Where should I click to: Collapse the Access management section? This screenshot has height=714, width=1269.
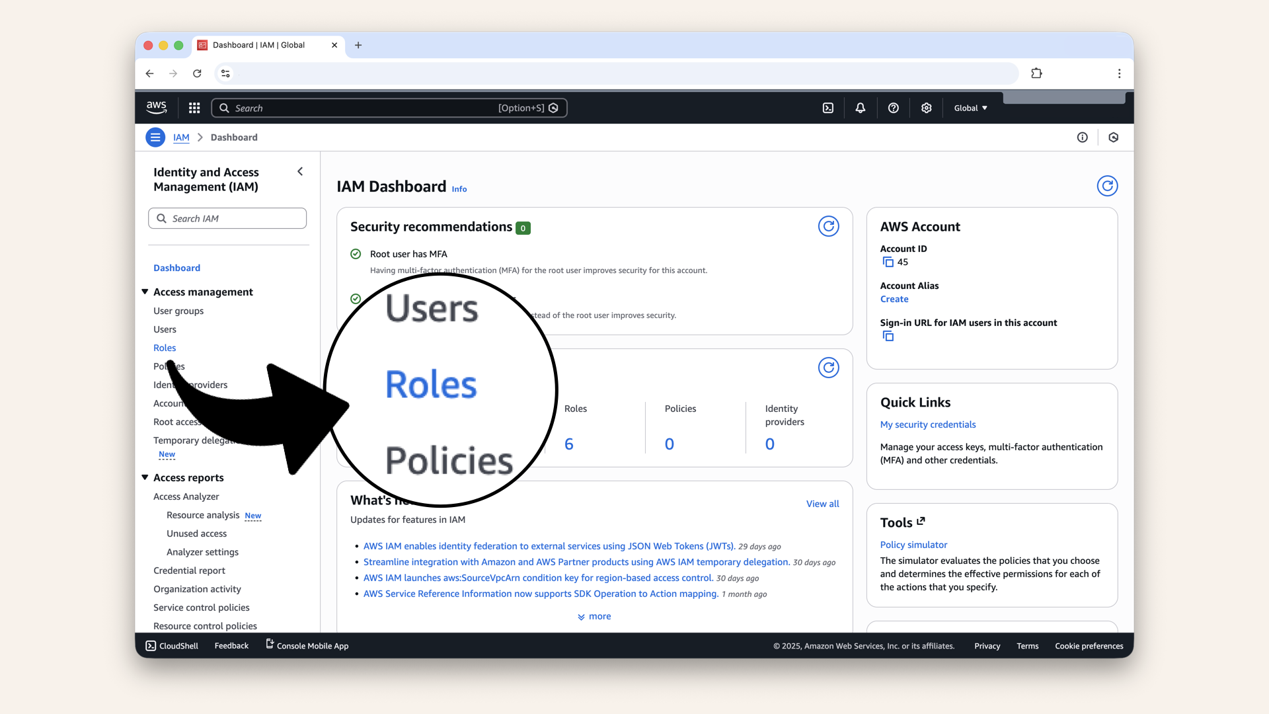click(x=145, y=292)
